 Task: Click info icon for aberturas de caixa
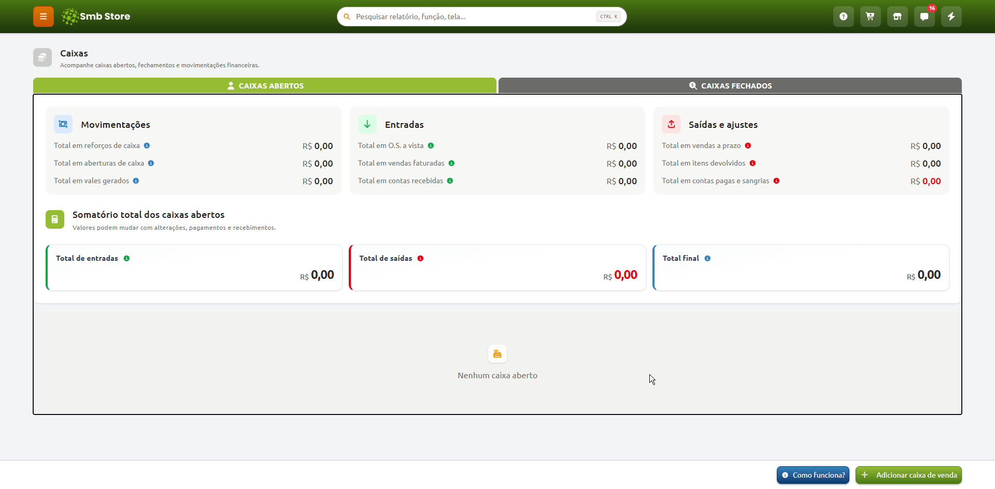pos(151,164)
